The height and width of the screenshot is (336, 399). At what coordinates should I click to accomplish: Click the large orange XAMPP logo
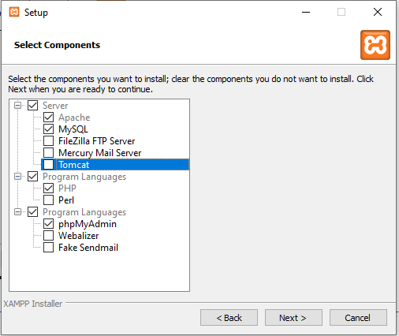(x=375, y=45)
